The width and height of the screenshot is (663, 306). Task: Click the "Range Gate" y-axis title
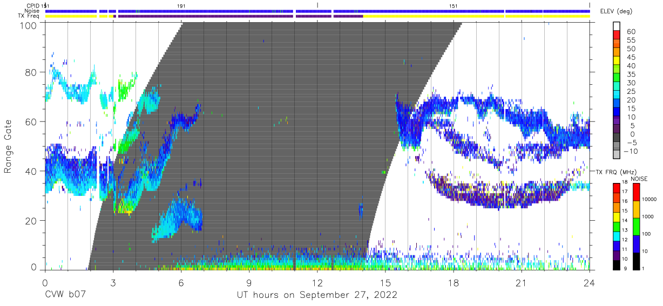(x=8, y=147)
